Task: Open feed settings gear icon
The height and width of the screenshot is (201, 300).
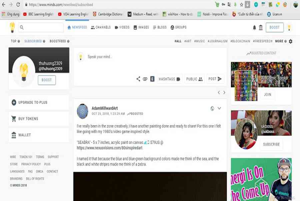Action: 290,41
